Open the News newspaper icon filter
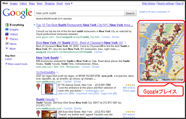Viewport: 186px width, 119px height. (x=7, y=44)
